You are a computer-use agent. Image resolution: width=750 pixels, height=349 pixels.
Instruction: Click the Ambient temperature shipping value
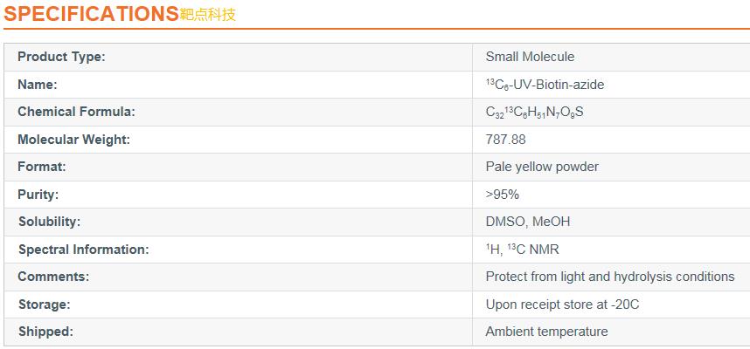point(546,332)
